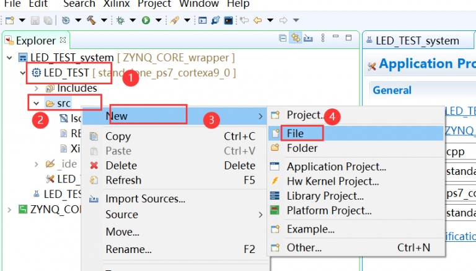Click Refresh in the context menu
Image resolution: width=476 pixels, height=271 pixels.
coord(123,180)
